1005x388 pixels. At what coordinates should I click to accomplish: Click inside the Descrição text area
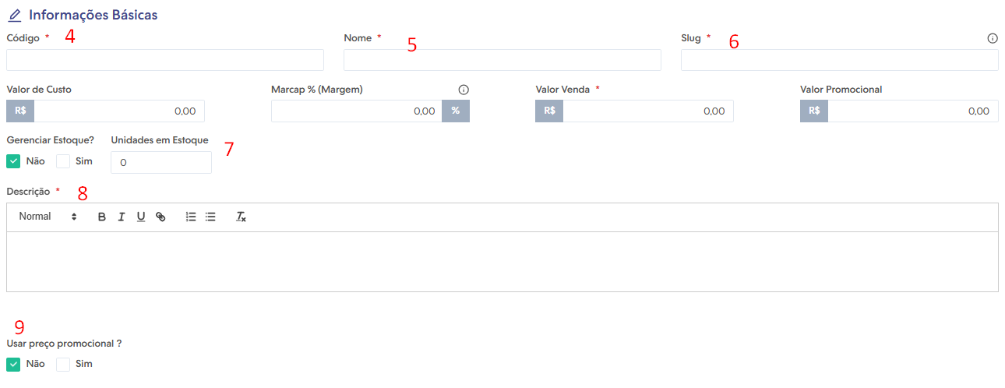click(x=503, y=262)
